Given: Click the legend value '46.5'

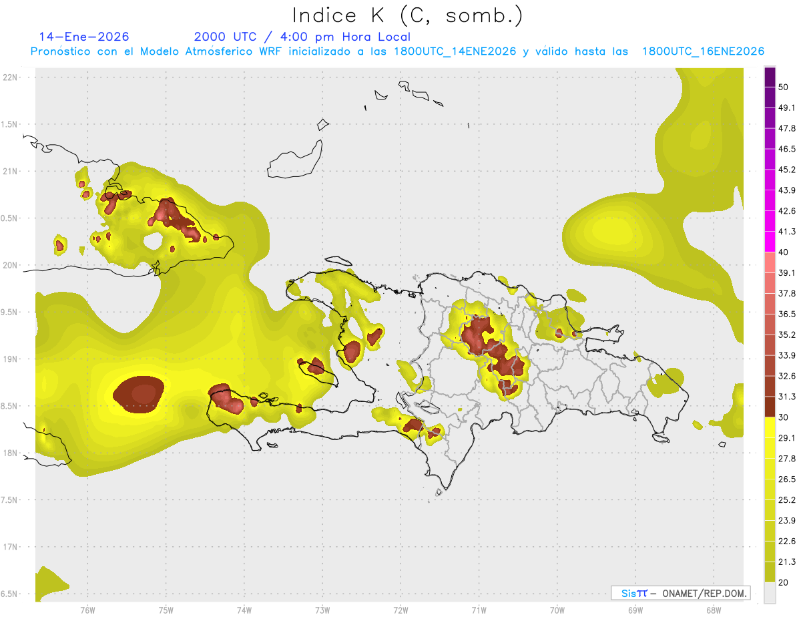Looking at the screenshot, I should pos(787,149).
